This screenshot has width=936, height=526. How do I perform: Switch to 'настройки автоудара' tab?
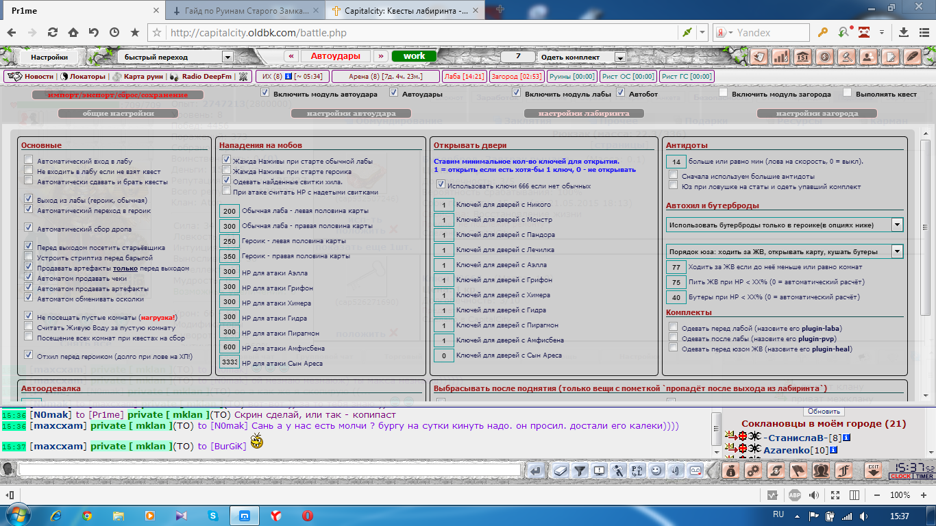coord(351,114)
